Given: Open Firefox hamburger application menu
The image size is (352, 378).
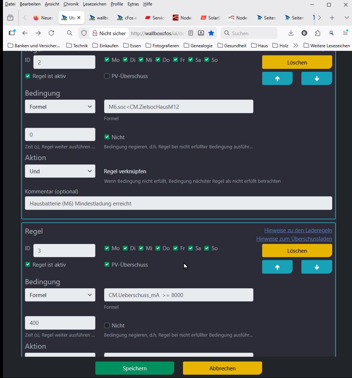Looking at the screenshot, I should pyautogui.click(x=345, y=33).
